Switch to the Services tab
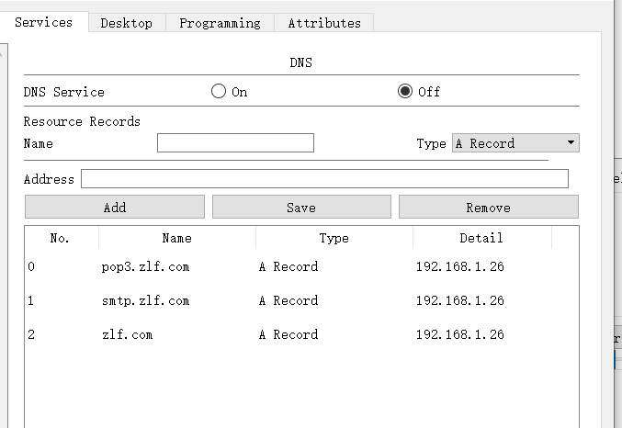Image resolution: width=622 pixels, height=428 pixels. tap(43, 22)
